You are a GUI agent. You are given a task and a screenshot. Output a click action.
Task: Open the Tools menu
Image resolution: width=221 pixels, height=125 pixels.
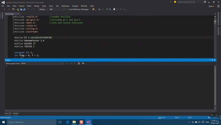click(51, 6)
